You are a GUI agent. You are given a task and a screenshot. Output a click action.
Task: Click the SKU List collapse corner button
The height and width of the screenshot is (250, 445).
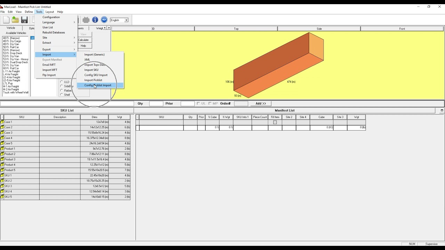tap(2, 117)
